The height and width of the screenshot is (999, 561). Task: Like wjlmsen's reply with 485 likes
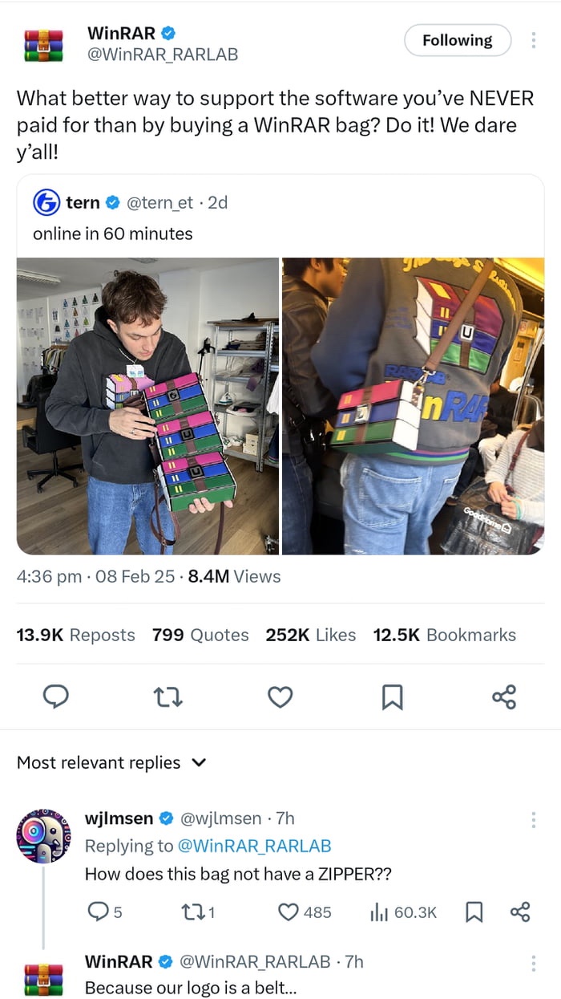click(289, 912)
